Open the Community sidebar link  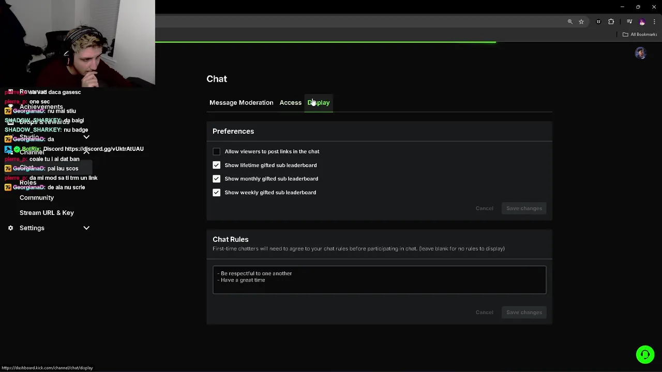37,198
